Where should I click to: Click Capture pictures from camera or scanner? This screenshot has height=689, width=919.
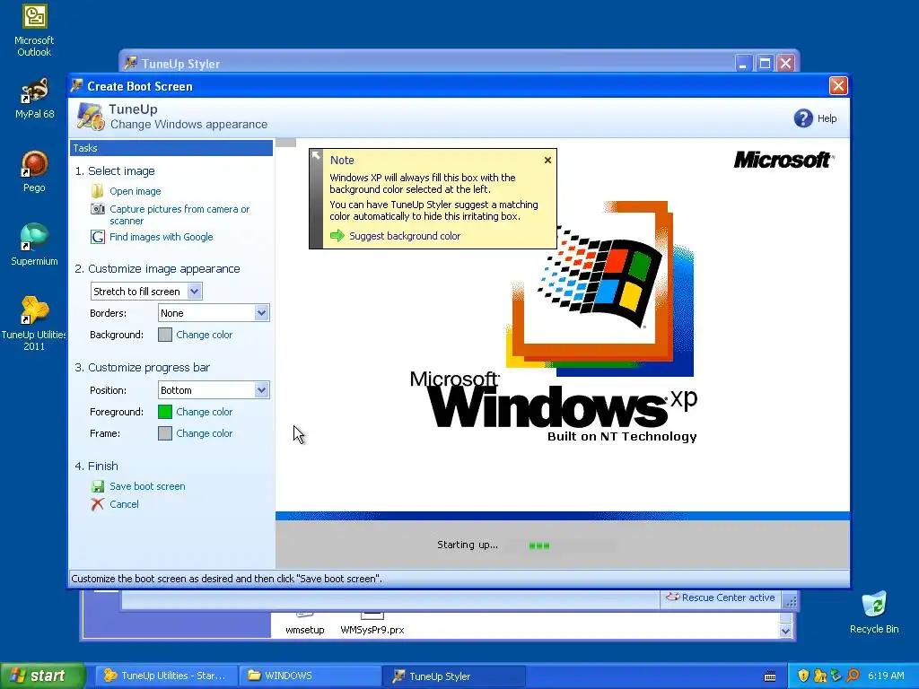(x=179, y=215)
